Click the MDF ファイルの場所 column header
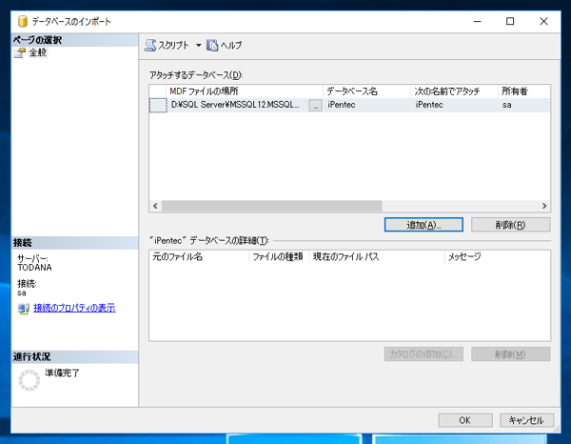Screen dimensions: 571x444 tap(245, 91)
